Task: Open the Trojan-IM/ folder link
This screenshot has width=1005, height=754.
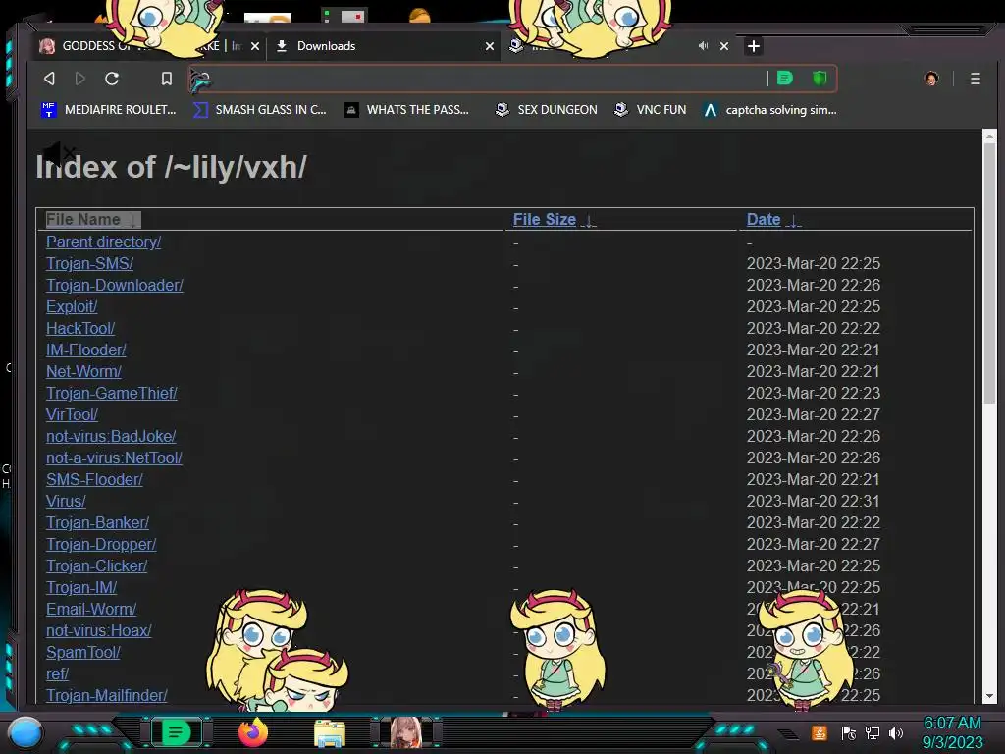Action: tap(81, 587)
